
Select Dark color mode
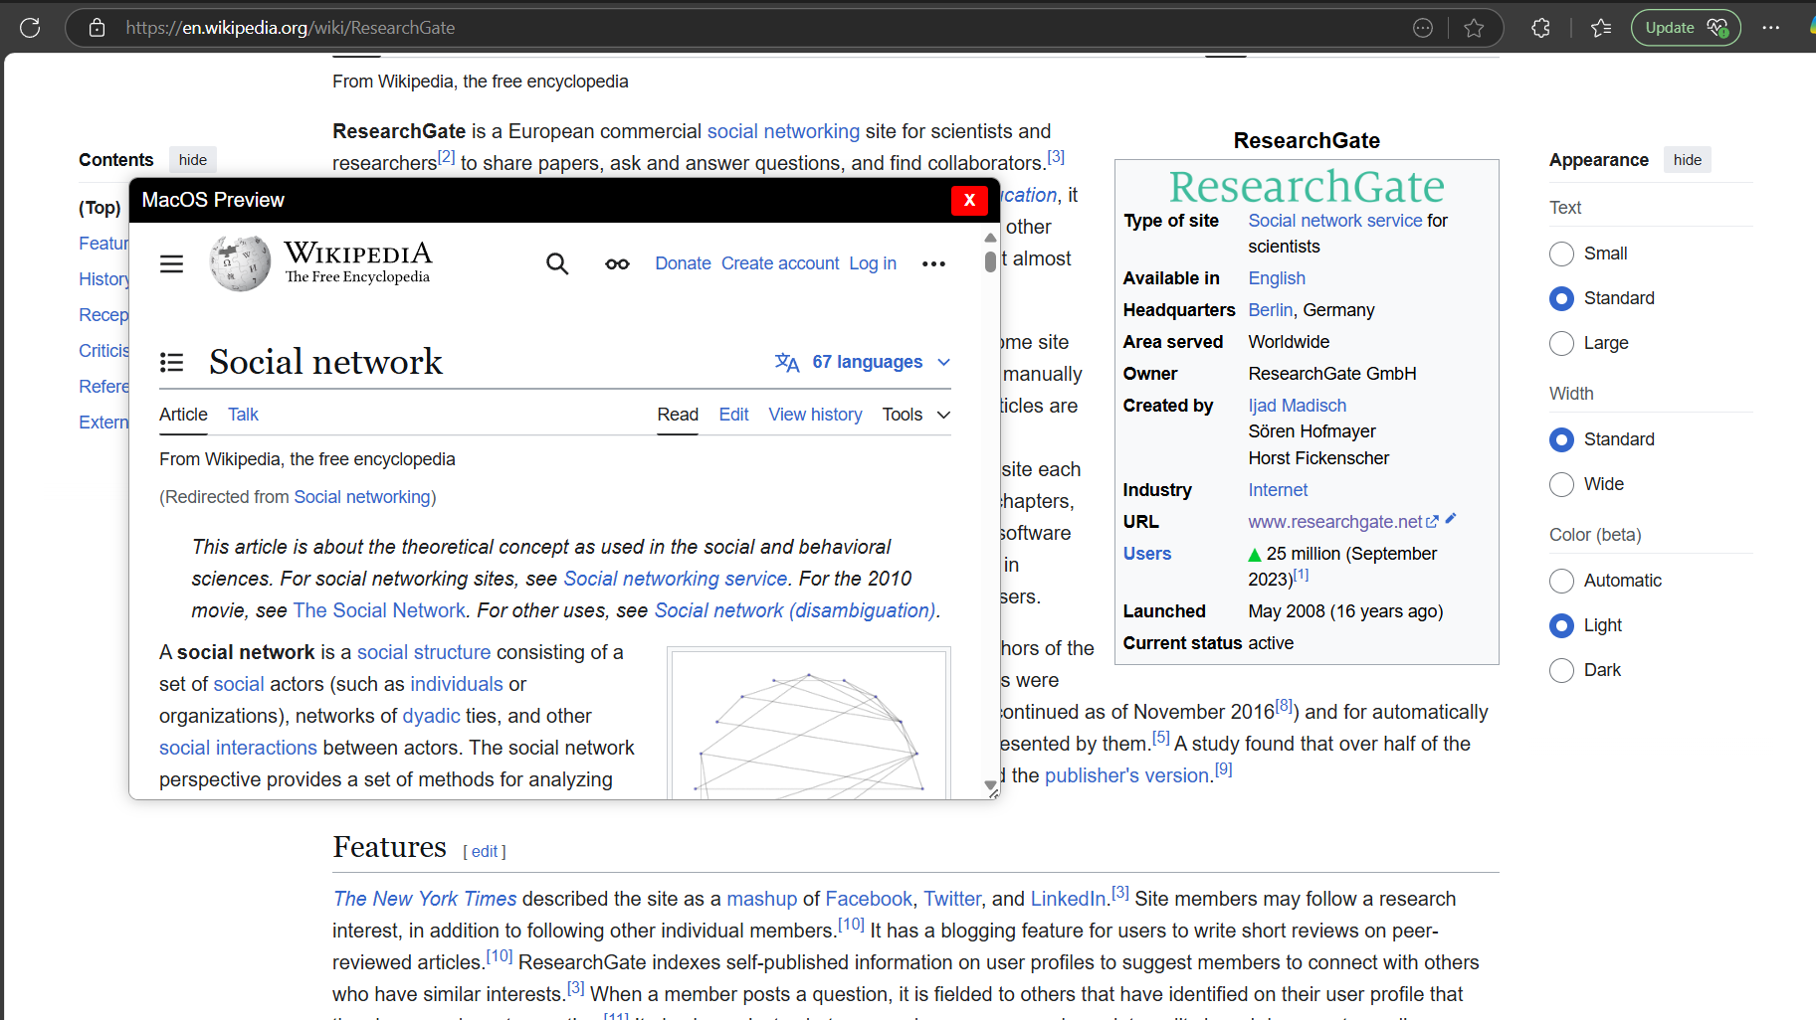pos(1561,670)
